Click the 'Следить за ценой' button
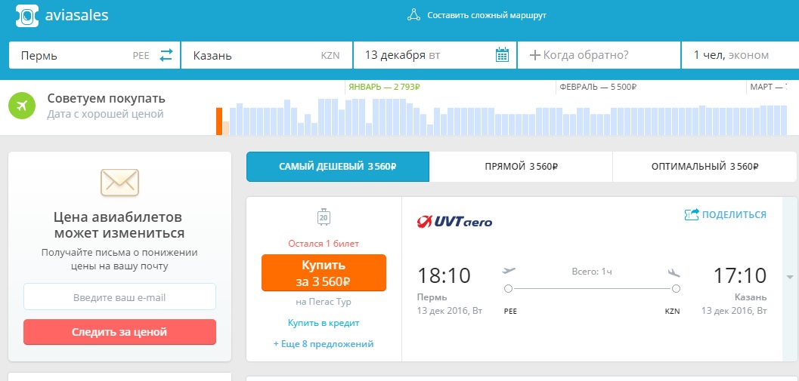This screenshot has height=381, width=799. [x=119, y=332]
